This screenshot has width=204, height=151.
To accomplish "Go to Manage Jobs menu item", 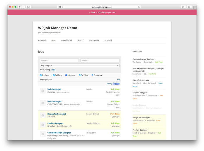I will click(66, 40).
